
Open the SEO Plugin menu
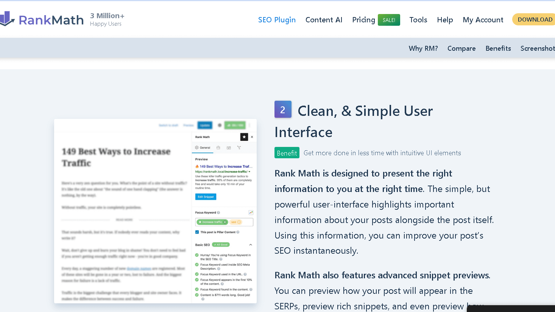click(277, 20)
